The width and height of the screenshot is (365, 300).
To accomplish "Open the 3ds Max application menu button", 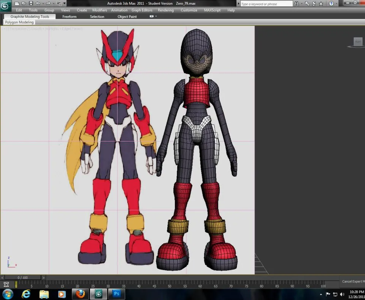I will [x=6, y=6].
